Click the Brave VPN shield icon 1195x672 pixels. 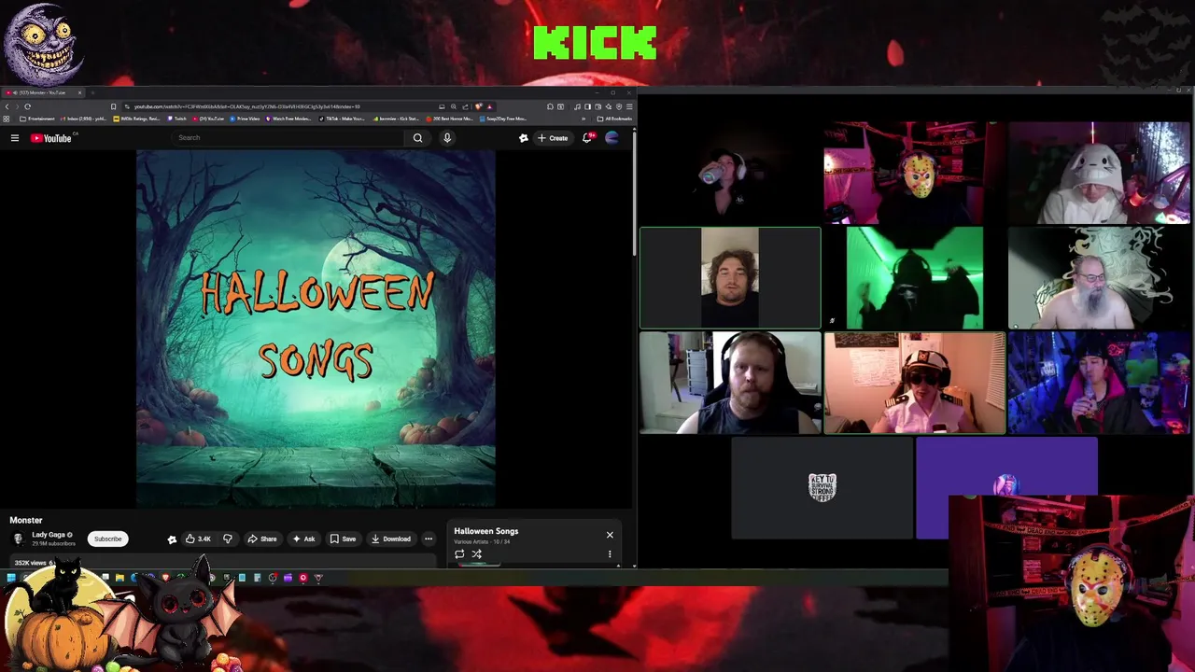[x=619, y=106]
